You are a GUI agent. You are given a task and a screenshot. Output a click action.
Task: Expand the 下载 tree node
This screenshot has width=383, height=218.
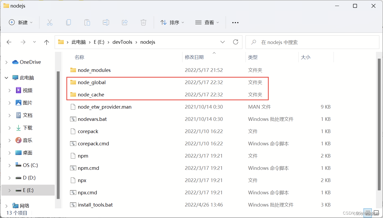tap(10, 128)
